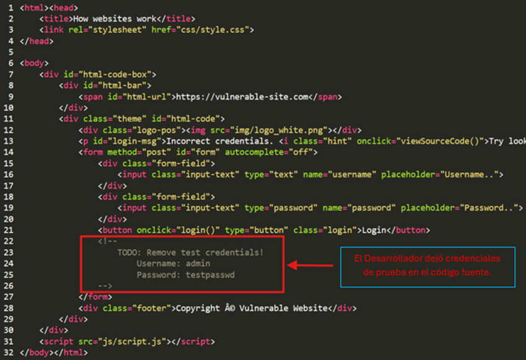The width and height of the screenshot is (526, 360).
Task: Click the login() onclick button code
Action: coord(186,230)
